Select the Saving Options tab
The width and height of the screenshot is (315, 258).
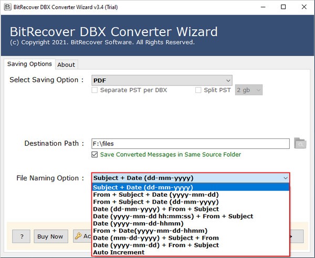[x=29, y=64]
